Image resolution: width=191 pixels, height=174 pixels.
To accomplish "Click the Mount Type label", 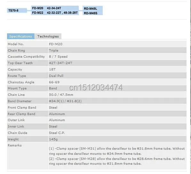I will coord(17,88).
